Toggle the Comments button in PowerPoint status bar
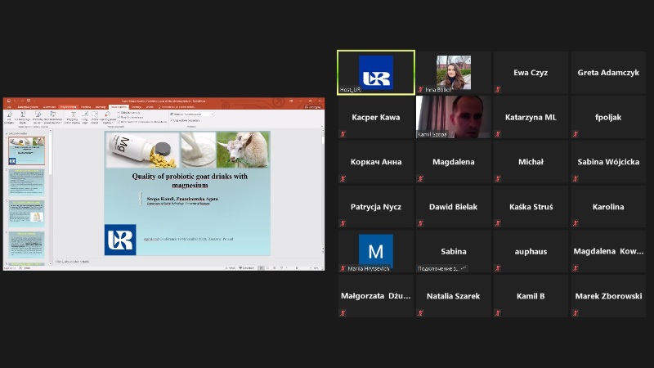This screenshot has height=368, width=654. (x=247, y=268)
